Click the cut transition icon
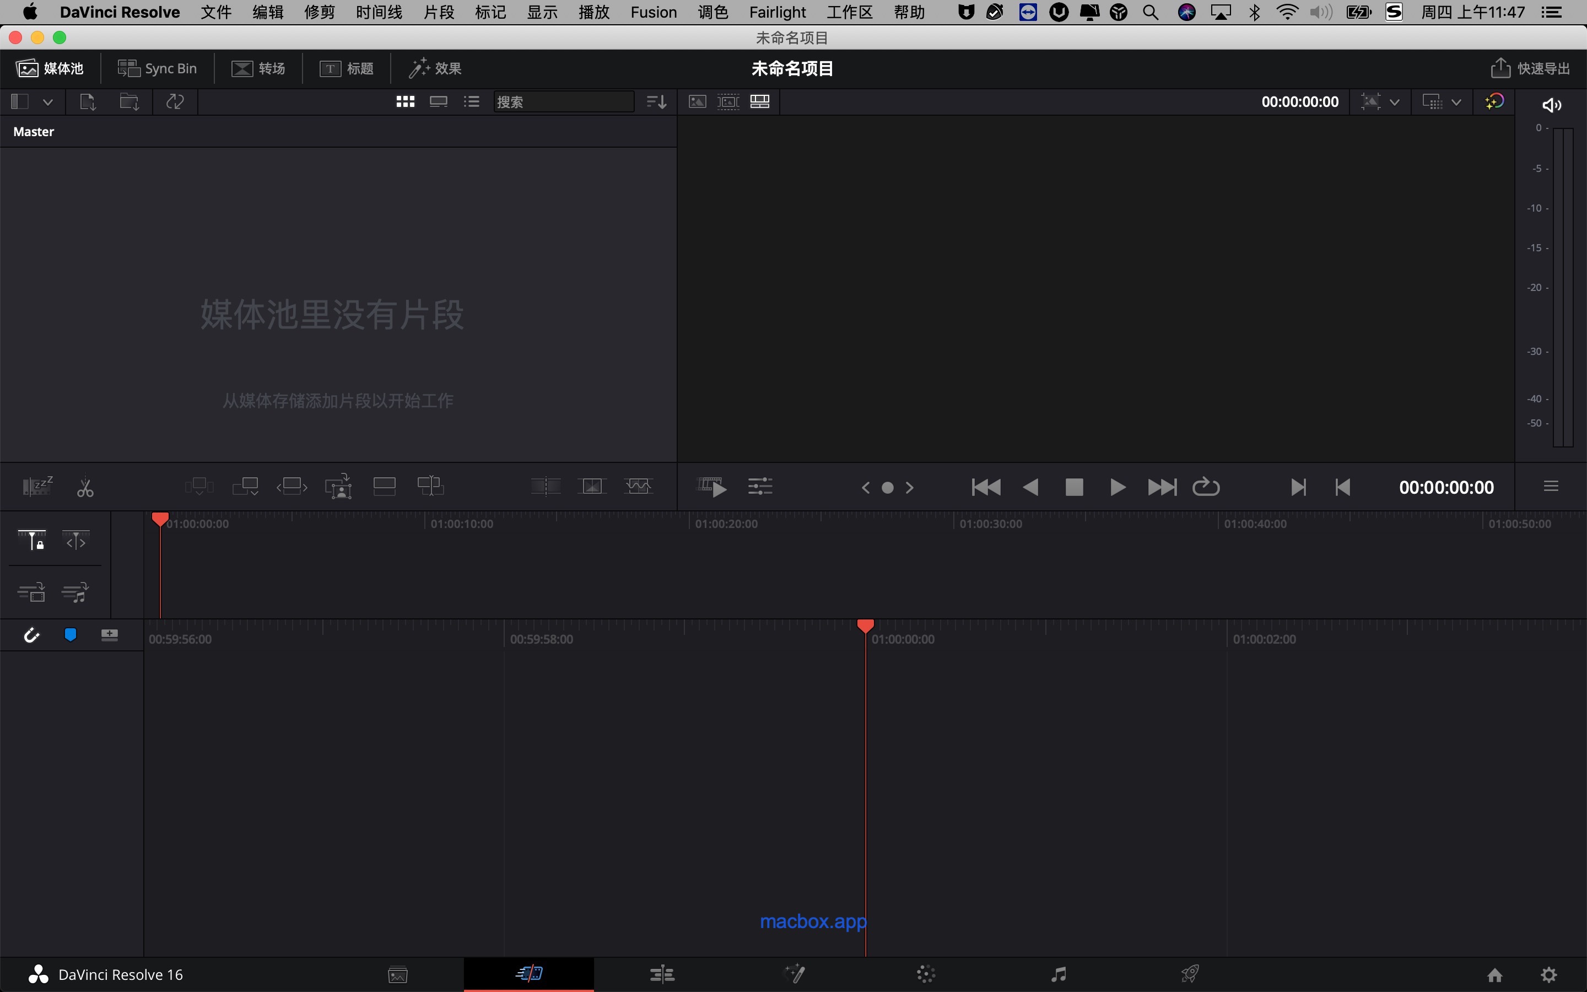1587x992 pixels. [546, 486]
